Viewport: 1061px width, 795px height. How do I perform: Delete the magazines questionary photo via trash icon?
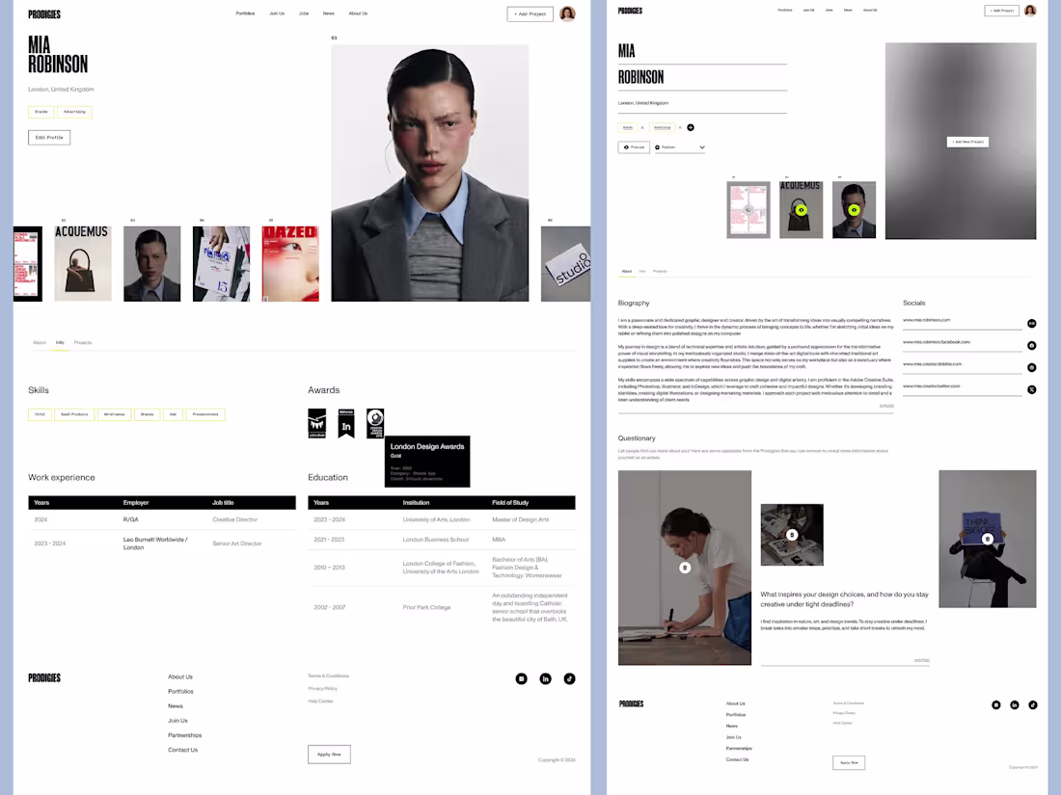coord(792,535)
